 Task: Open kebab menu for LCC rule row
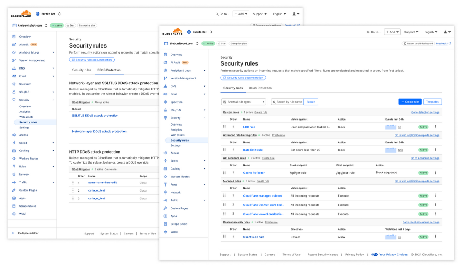[435, 127]
